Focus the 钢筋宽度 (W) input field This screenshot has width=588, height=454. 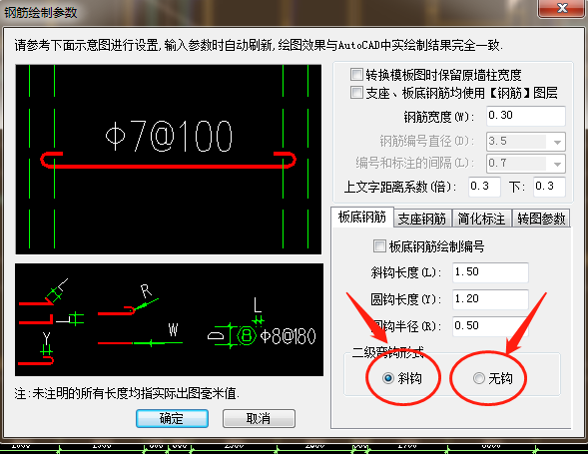click(x=526, y=116)
